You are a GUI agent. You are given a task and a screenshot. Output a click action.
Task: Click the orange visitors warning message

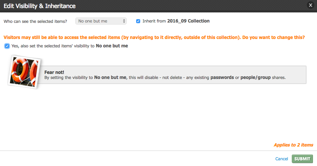154,37
